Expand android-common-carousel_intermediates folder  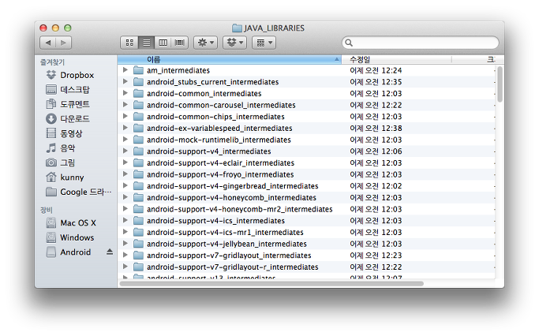(125, 105)
